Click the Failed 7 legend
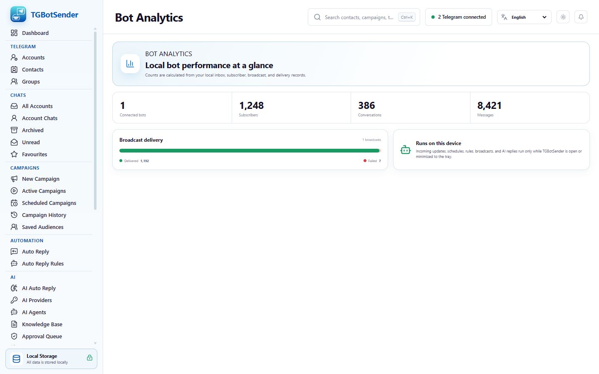This screenshot has height=374, width=599. [x=372, y=161]
